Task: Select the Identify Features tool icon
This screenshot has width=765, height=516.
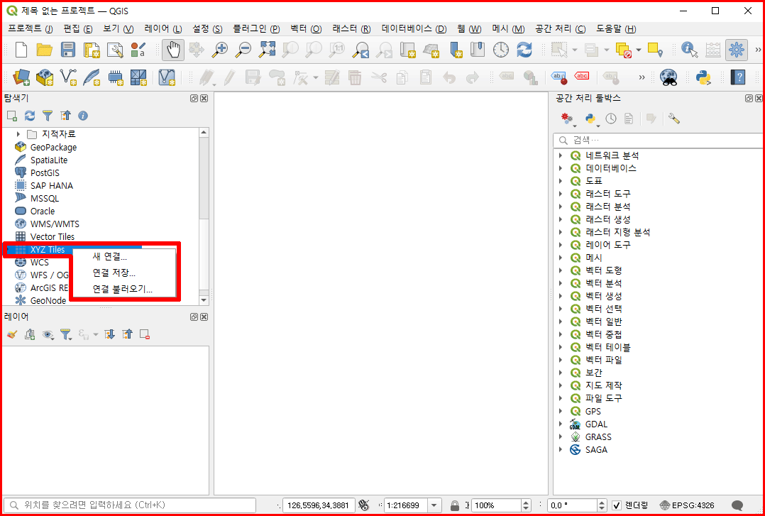Action: coord(689,49)
